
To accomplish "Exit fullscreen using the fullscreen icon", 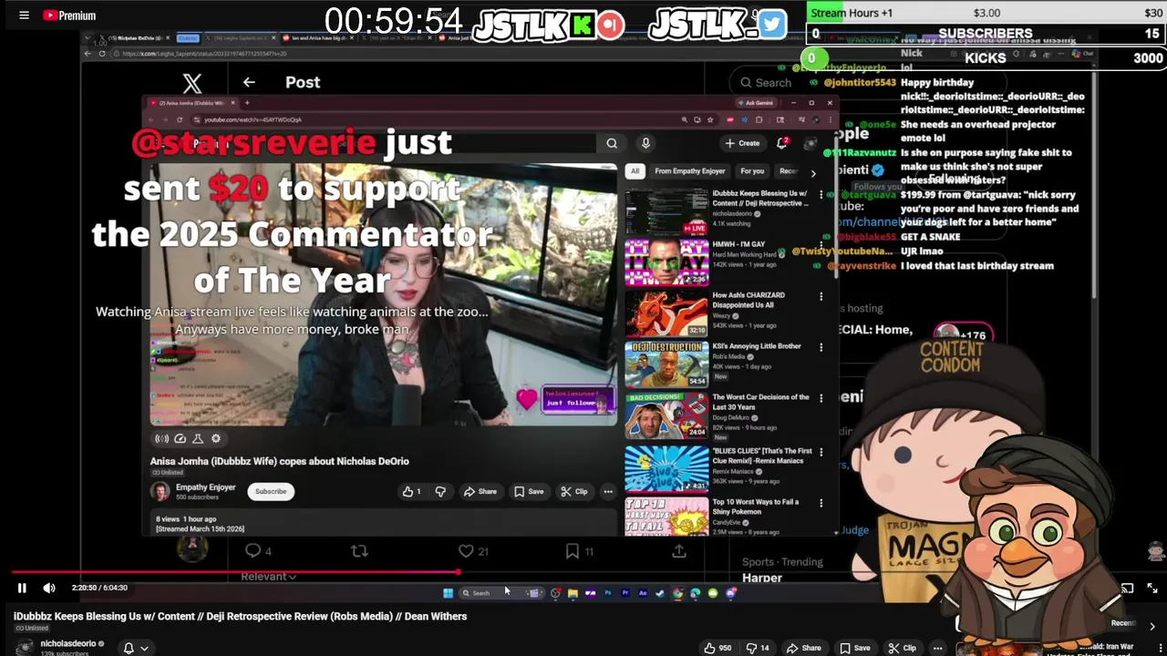I will point(1152,589).
